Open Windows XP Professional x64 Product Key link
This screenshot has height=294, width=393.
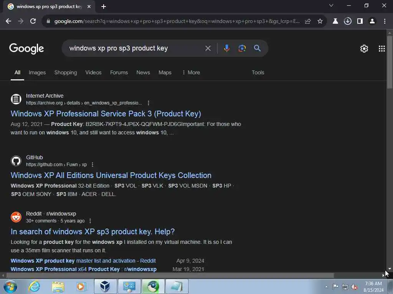(x=83, y=269)
